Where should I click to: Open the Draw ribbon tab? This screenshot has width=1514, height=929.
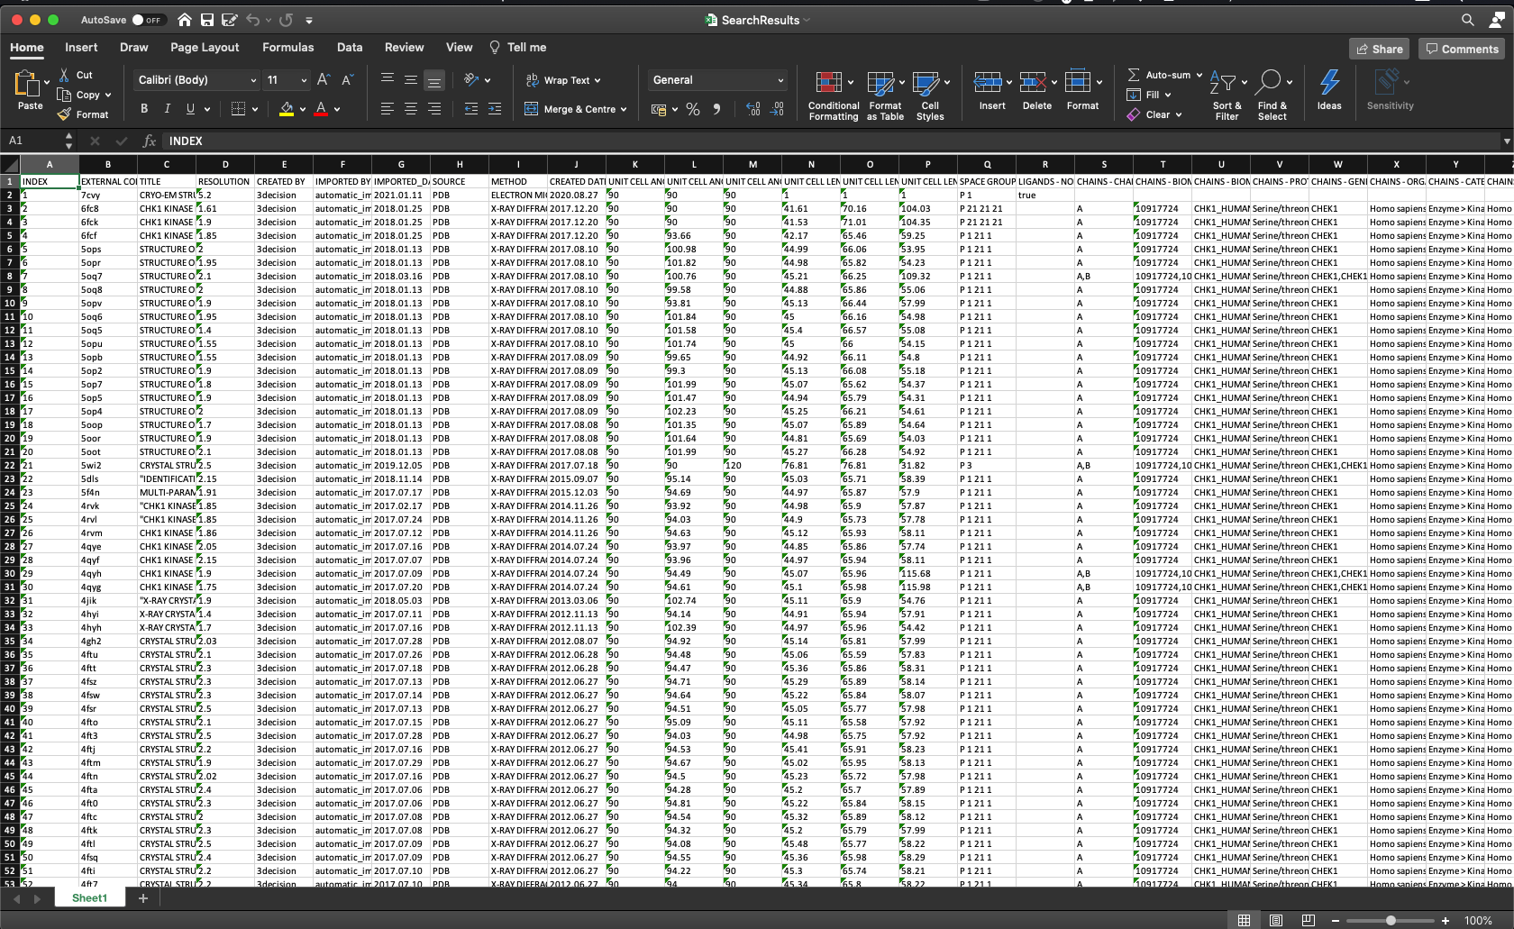133,47
